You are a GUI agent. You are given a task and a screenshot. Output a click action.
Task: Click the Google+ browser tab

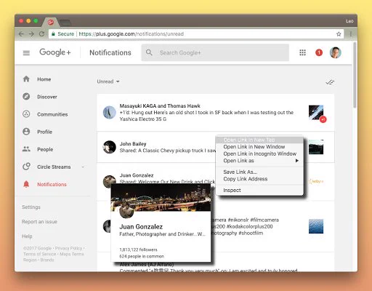(x=51, y=23)
